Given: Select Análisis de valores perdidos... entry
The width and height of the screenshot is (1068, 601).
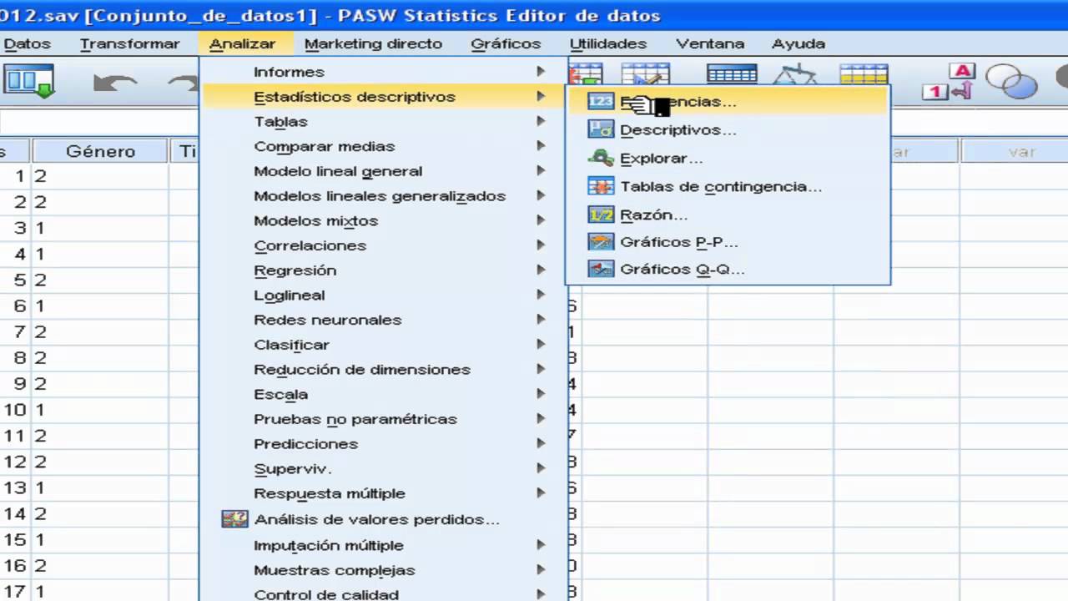Looking at the screenshot, I should (x=377, y=519).
